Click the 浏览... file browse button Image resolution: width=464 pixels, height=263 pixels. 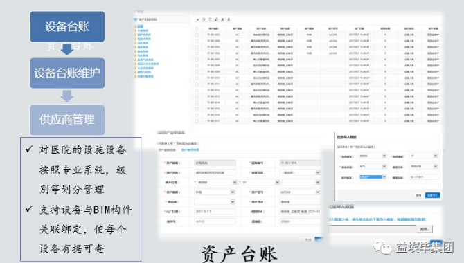click(425, 229)
